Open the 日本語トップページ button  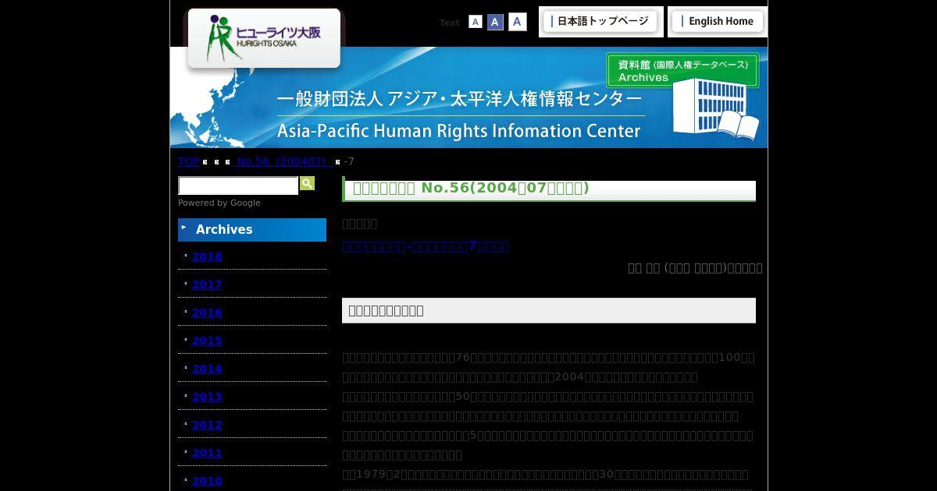click(601, 22)
